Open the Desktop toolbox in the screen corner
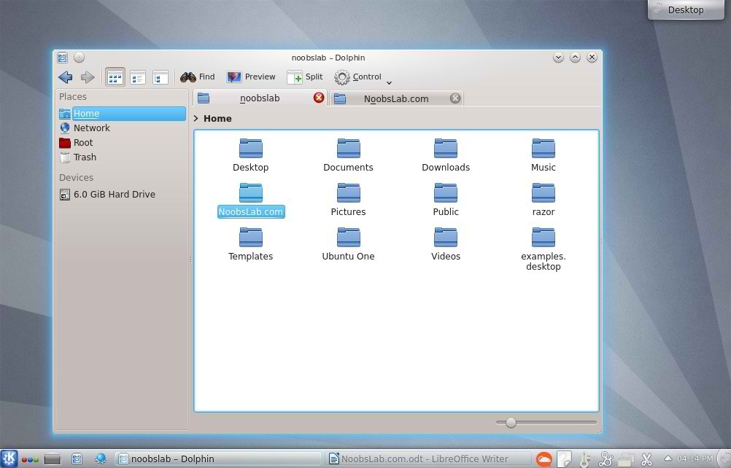 point(686,9)
